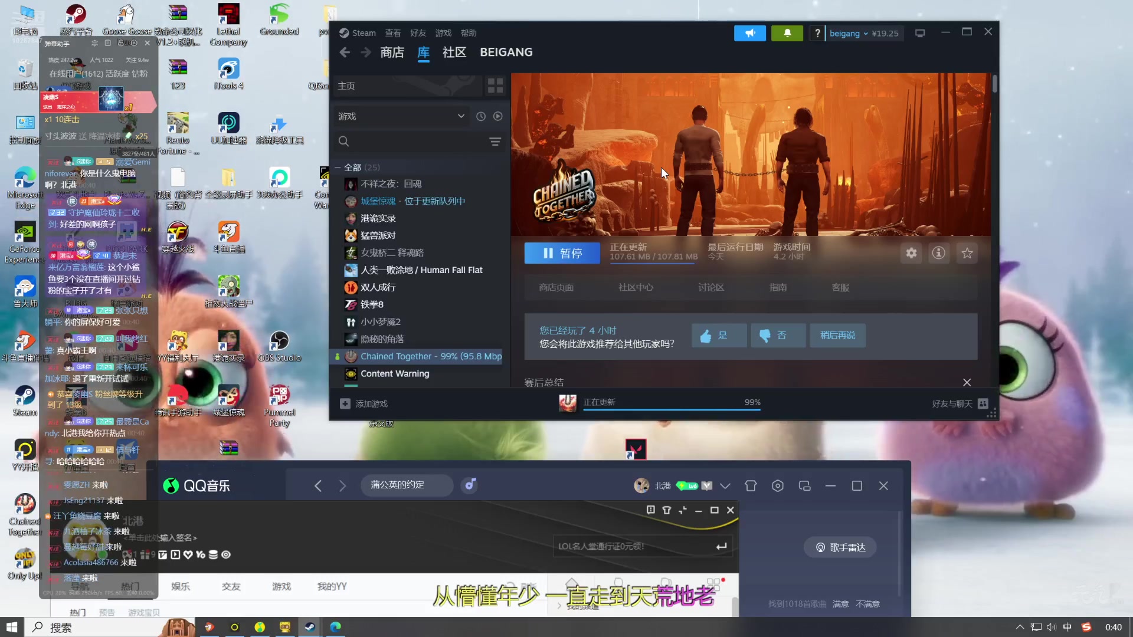Open advanced library filter options
The width and height of the screenshot is (1133, 637).
pyautogui.click(x=495, y=142)
